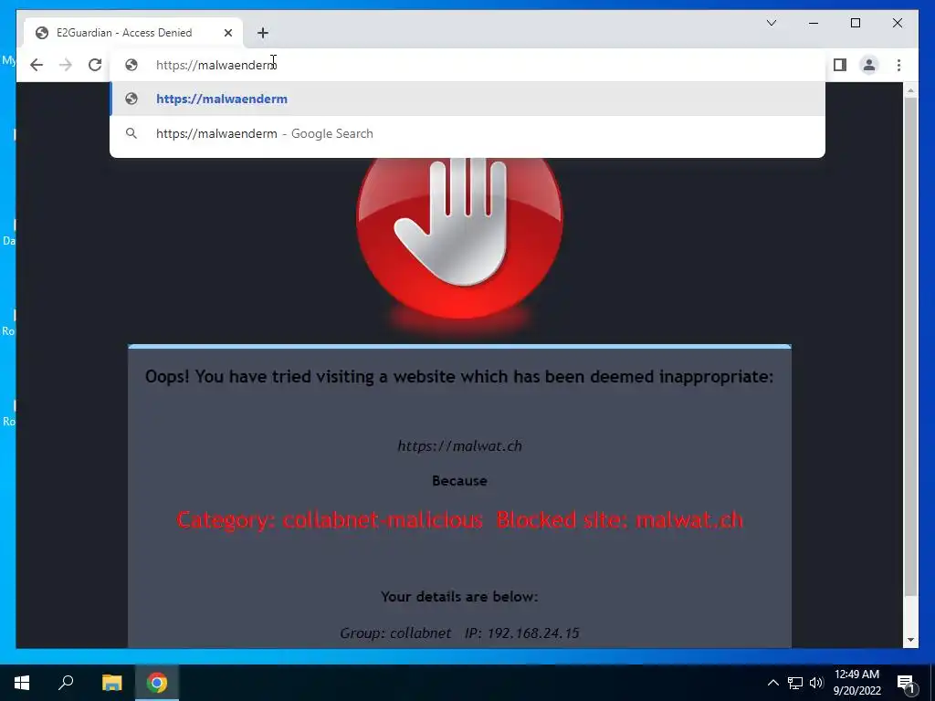
Task: Click the forward navigation arrow
Action: [x=66, y=65]
